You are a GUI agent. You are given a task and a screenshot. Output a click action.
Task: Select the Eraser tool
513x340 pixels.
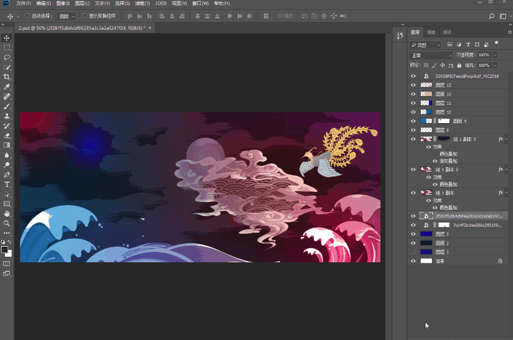6,135
